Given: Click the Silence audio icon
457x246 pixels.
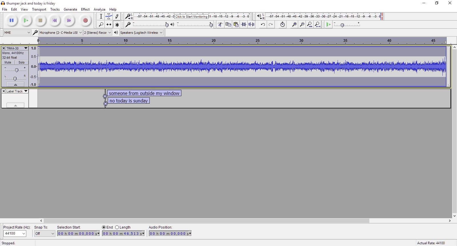Looking at the screenshot, I should coord(251,25).
